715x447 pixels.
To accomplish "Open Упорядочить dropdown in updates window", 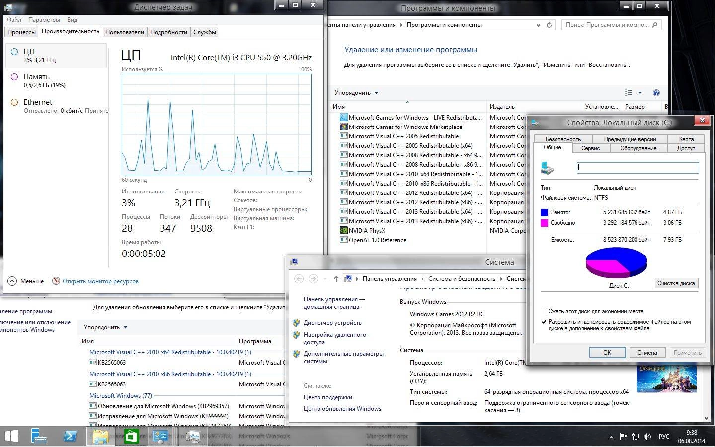I will (105, 327).
